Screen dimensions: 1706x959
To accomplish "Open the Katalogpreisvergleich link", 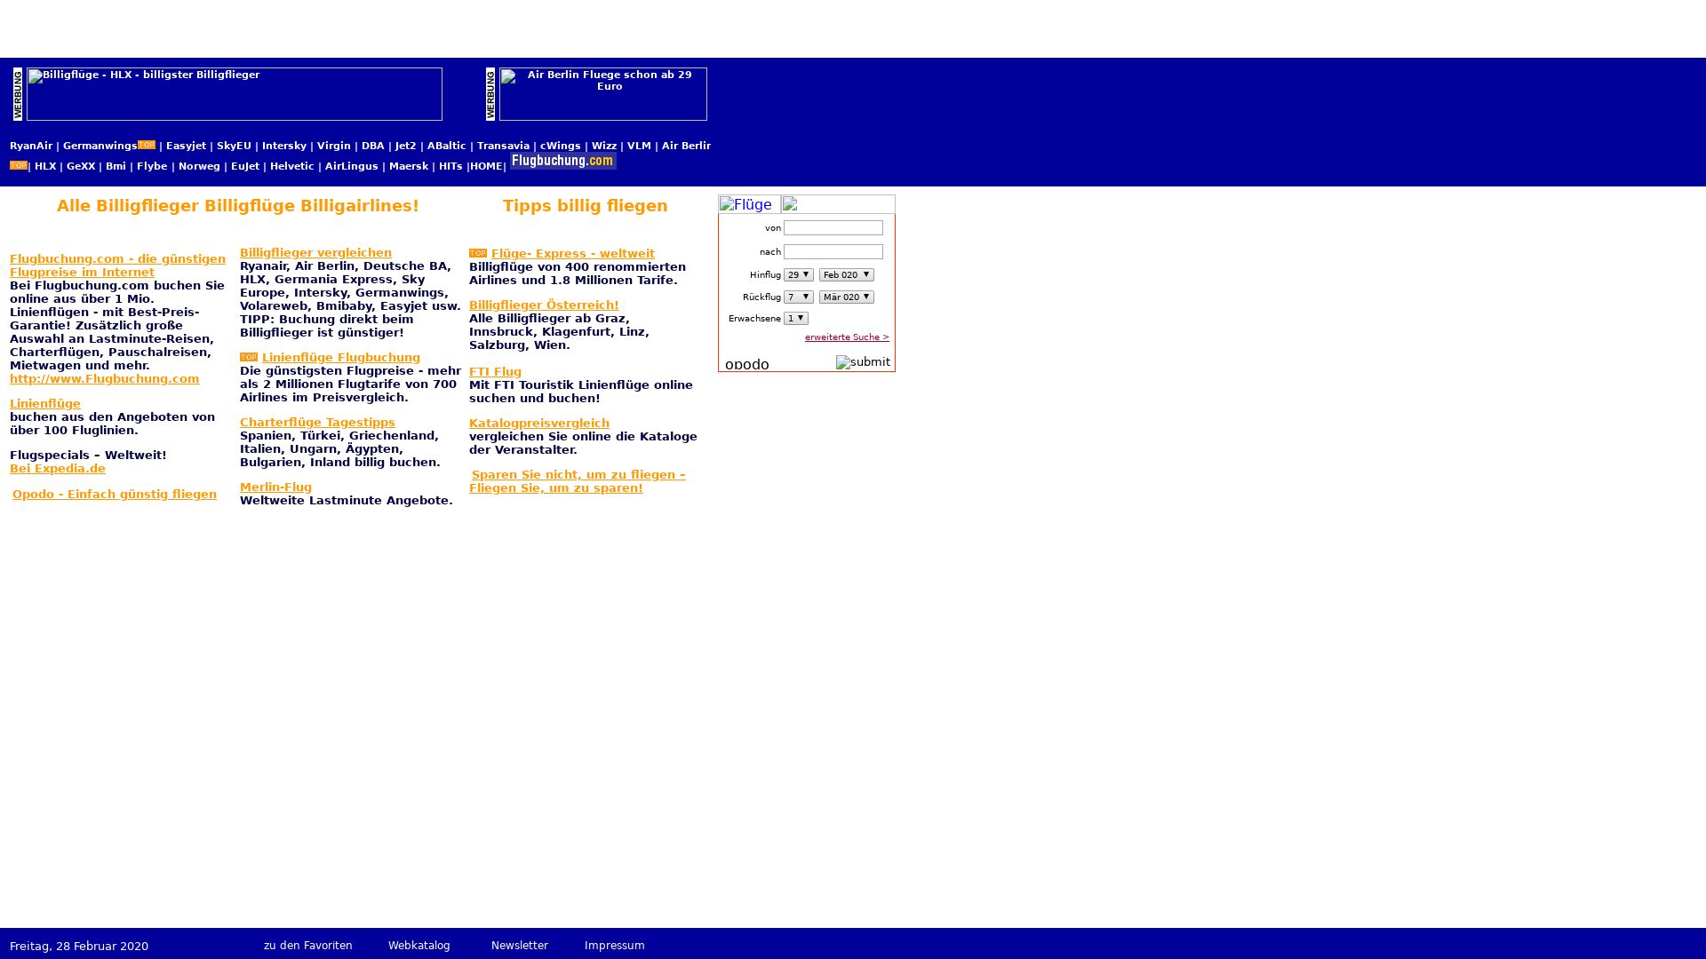I will click(538, 423).
